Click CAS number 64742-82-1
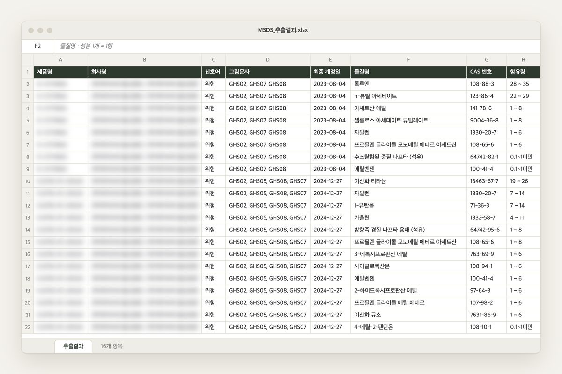The image size is (562, 374). [x=487, y=157]
